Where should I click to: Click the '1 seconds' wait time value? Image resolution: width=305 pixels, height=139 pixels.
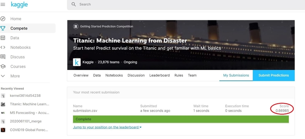201,111
